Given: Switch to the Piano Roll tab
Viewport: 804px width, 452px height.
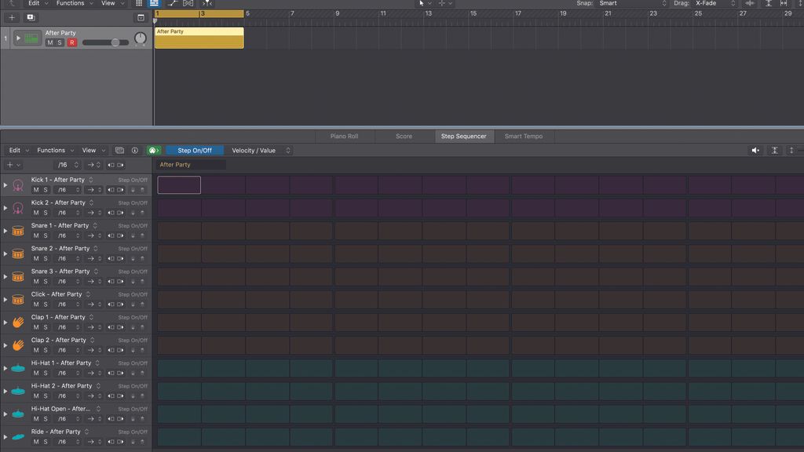Looking at the screenshot, I should (x=343, y=136).
